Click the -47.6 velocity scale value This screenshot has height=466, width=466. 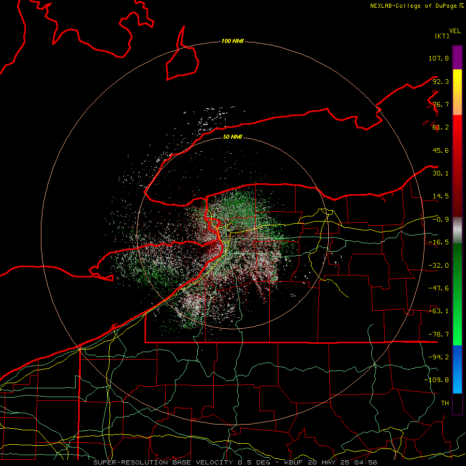point(439,288)
